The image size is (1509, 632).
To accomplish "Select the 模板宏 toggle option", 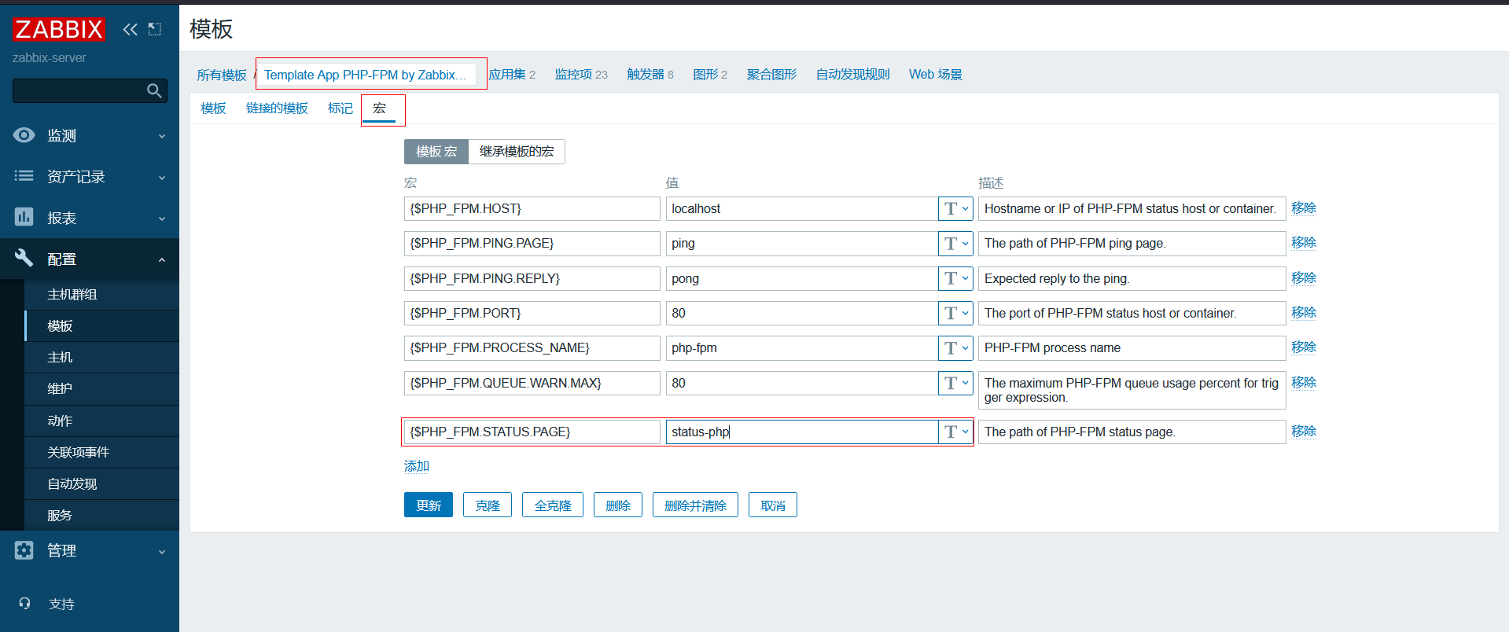I will pyautogui.click(x=436, y=152).
